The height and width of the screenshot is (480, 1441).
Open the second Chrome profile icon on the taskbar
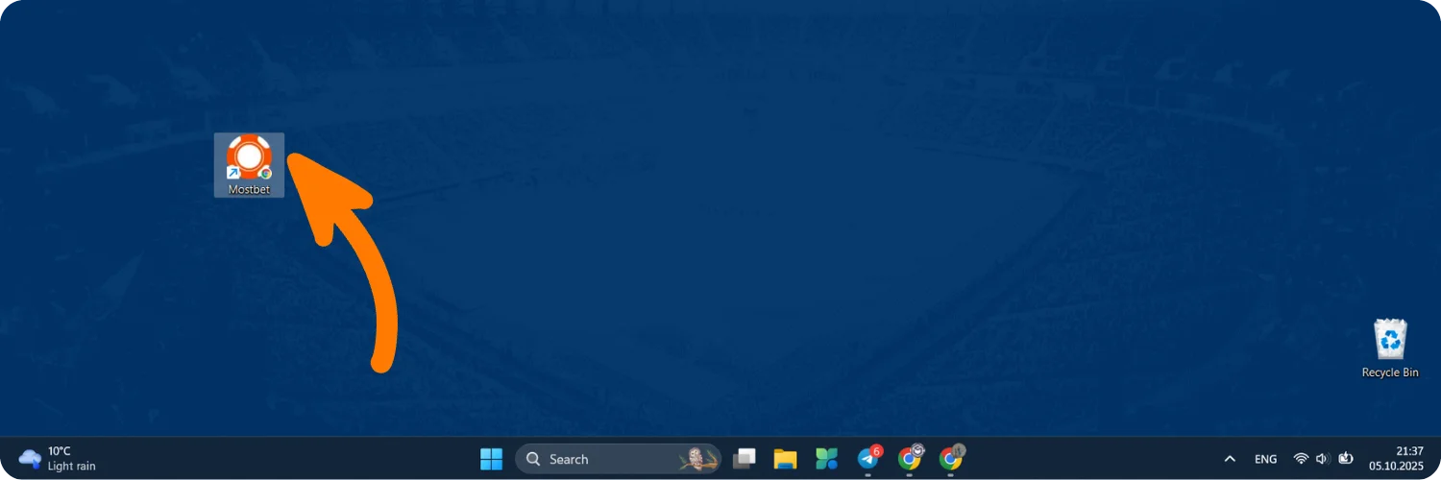951,458
